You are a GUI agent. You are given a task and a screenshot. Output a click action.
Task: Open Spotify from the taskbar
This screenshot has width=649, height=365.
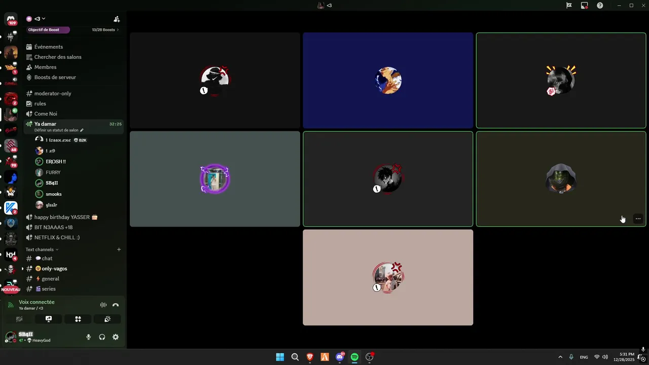(354, 357)
